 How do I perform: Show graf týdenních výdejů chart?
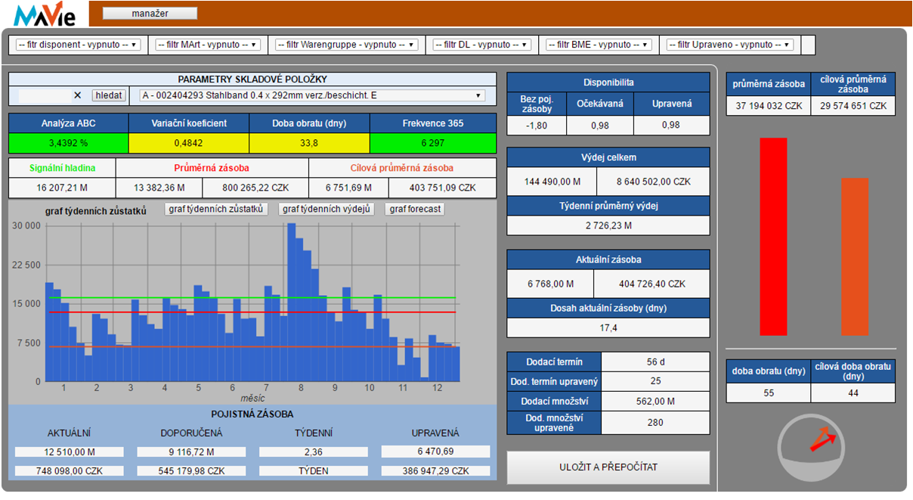(x=327, y=209)
